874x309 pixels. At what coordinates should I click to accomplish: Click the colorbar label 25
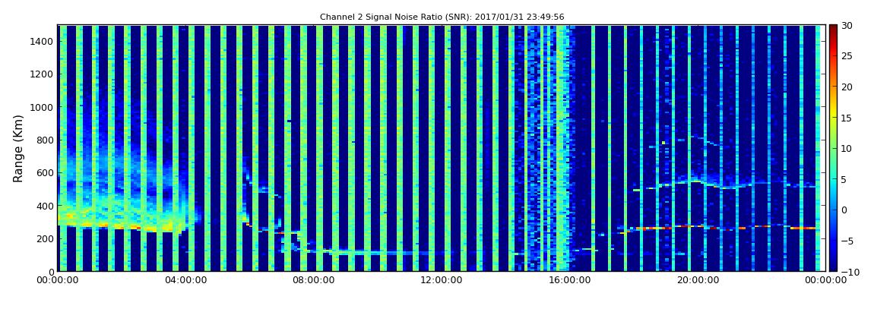pyautogui.click(x=847, y=55)
